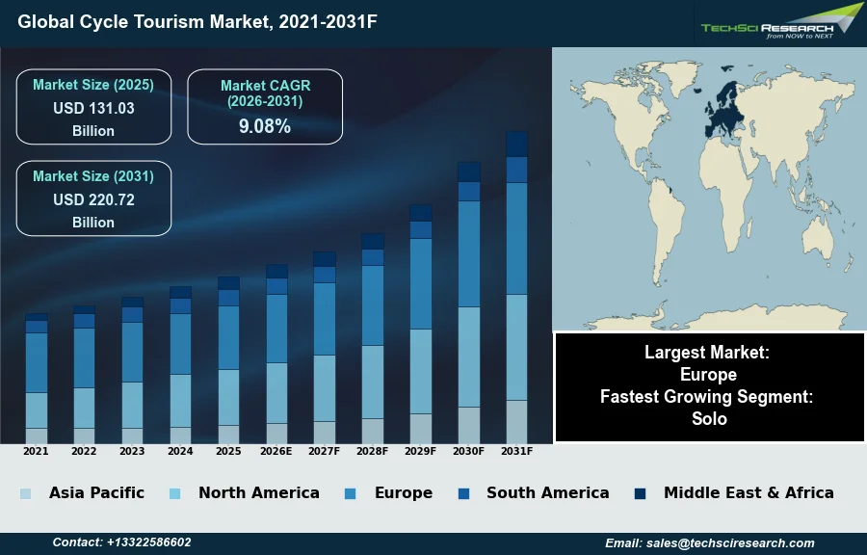Select the Market CAGR (2026-2031) box
This screenshot has height=555, width=867.
[x=265, y=107]
